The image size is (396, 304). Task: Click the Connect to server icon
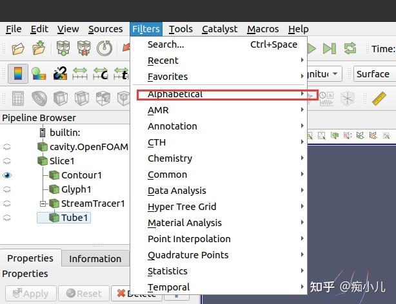(63, 48)
